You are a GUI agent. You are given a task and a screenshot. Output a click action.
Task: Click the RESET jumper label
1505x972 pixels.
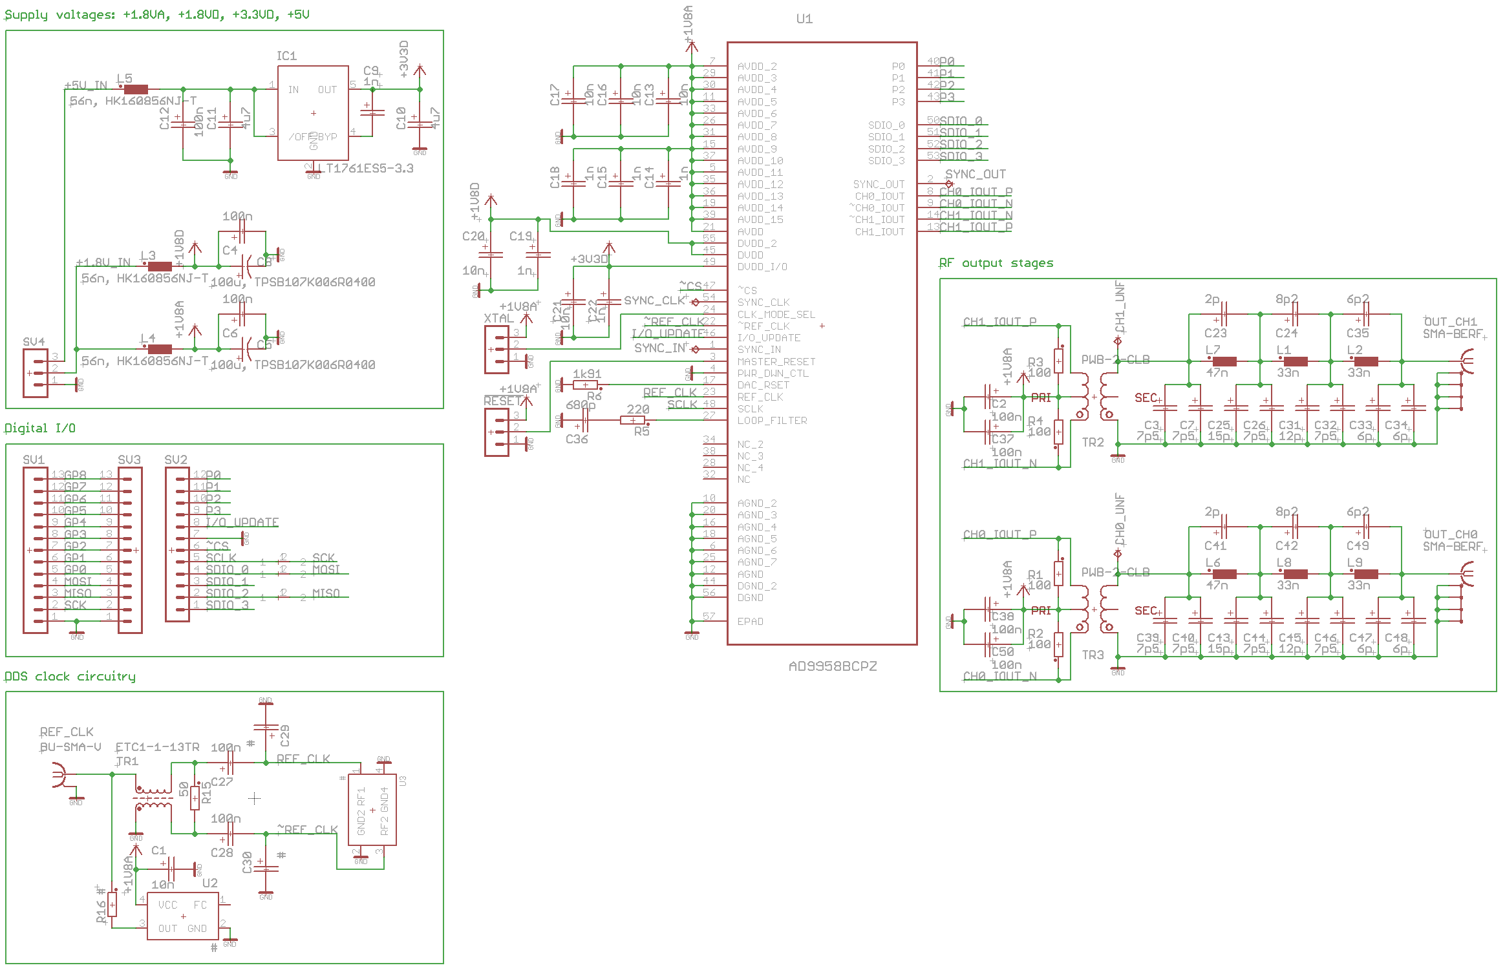(x=502, y=401)
